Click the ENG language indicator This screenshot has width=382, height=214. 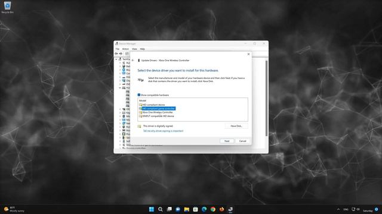point(346,209)
